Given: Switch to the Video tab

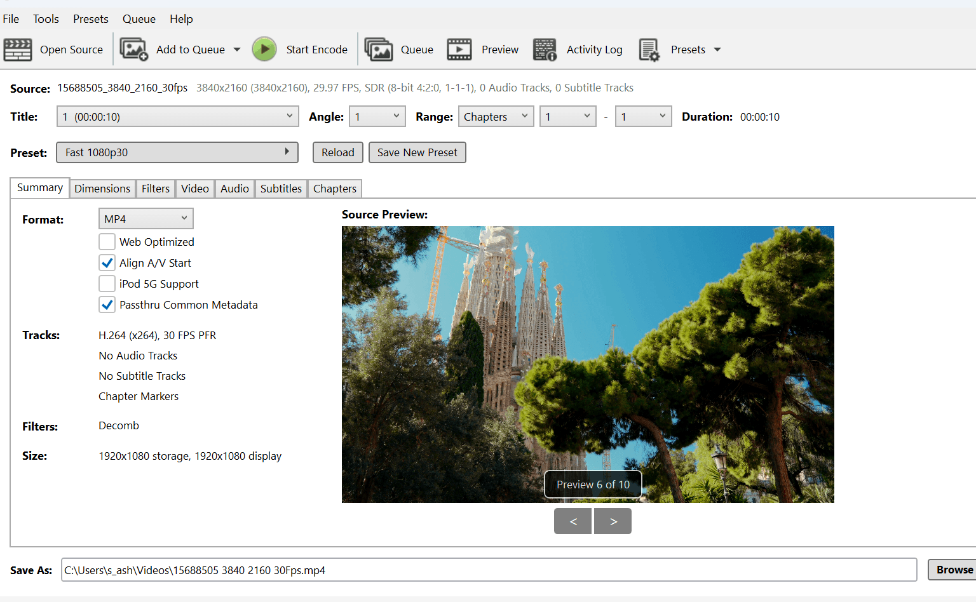Looking at the screenshot, I should 195,189.
